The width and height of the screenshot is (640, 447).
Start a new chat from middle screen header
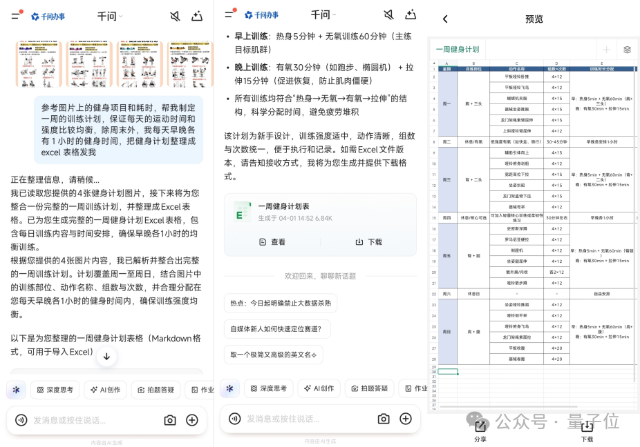click(411, 15)
